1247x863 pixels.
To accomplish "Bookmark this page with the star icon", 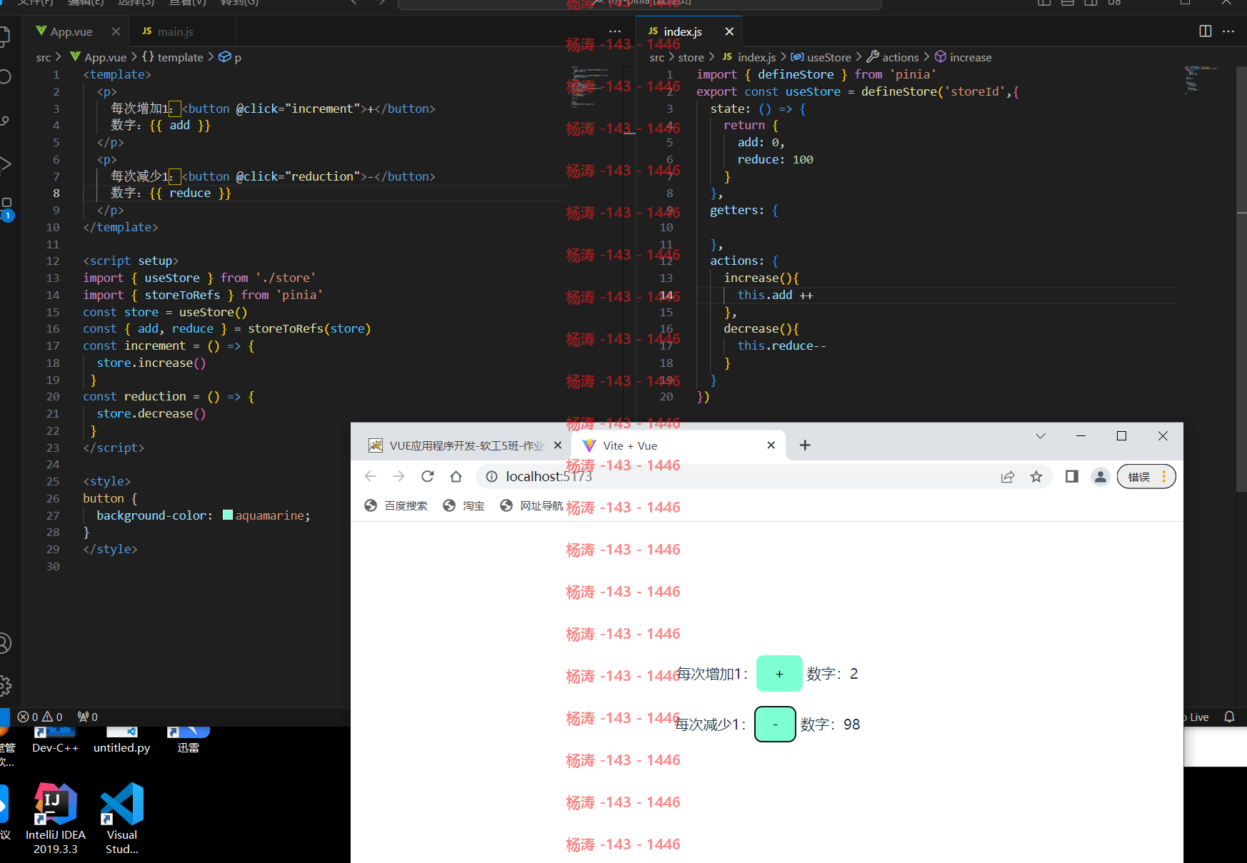I will [x=1036, y=477].
